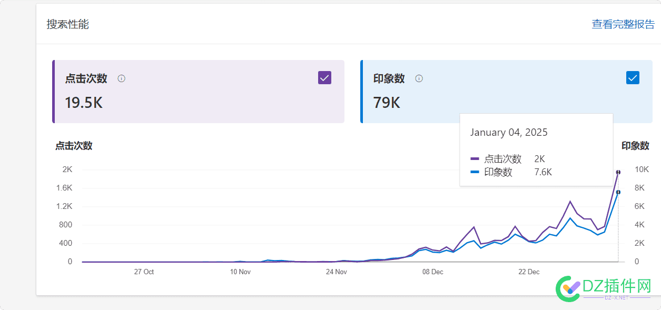The height and width of the screenshot is (310, 661).
Task: Uncheck the blue 印象数 checkbox
Action: pyautogui.click(x=633, y=78)
